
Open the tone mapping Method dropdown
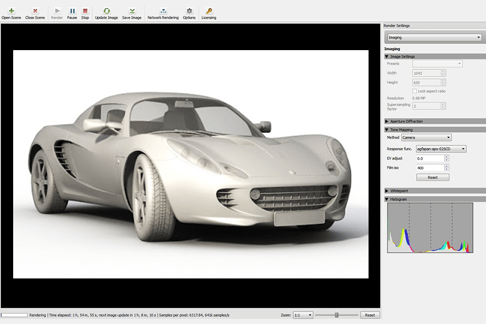point(426,138)
